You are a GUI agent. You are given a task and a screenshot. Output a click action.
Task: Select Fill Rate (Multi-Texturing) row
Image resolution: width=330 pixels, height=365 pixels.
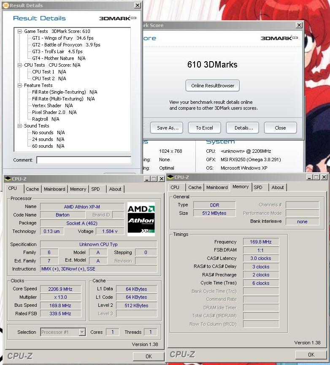point(63,99)
